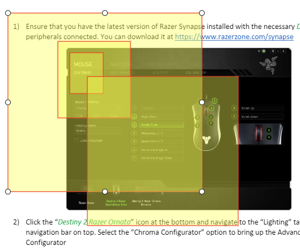300x250 pixels.
Task: Open the Mouse Button 5 assignment
Action: point(161,141)
